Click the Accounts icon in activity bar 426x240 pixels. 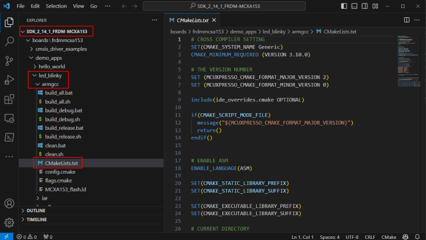pos(9,203)
